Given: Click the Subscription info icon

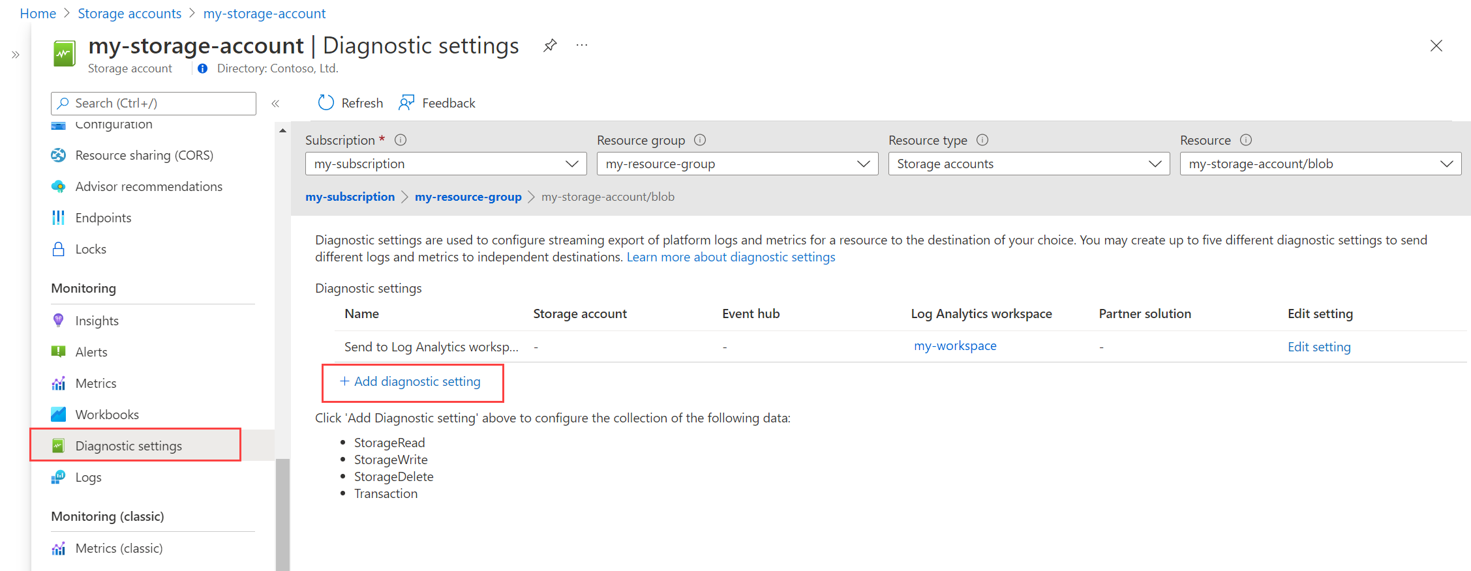Looking at the screenshot, I should (401, 140).
